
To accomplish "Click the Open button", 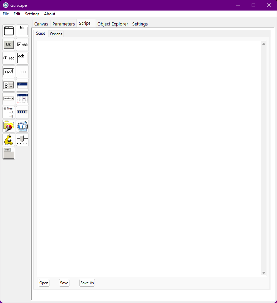I will pyautogui.click(x=44, y=283).
